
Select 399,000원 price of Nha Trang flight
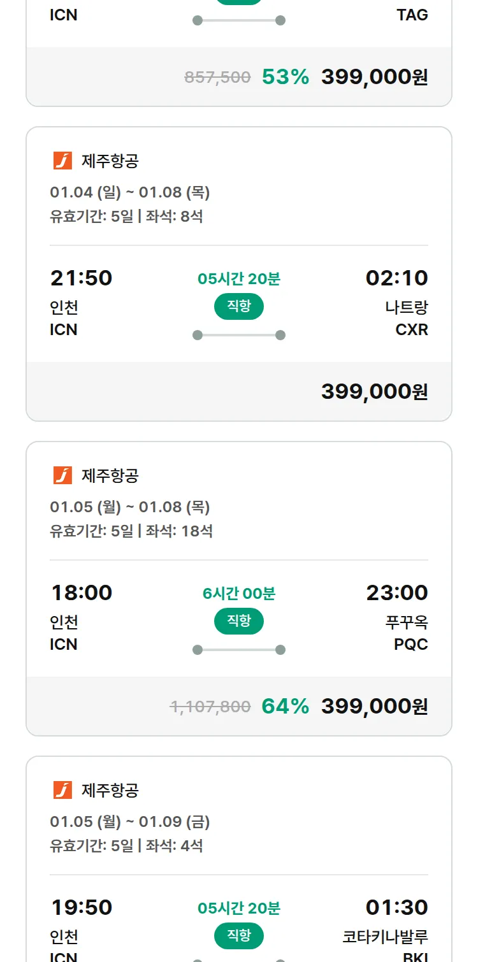pyautogui.click(x=374, y=391)
